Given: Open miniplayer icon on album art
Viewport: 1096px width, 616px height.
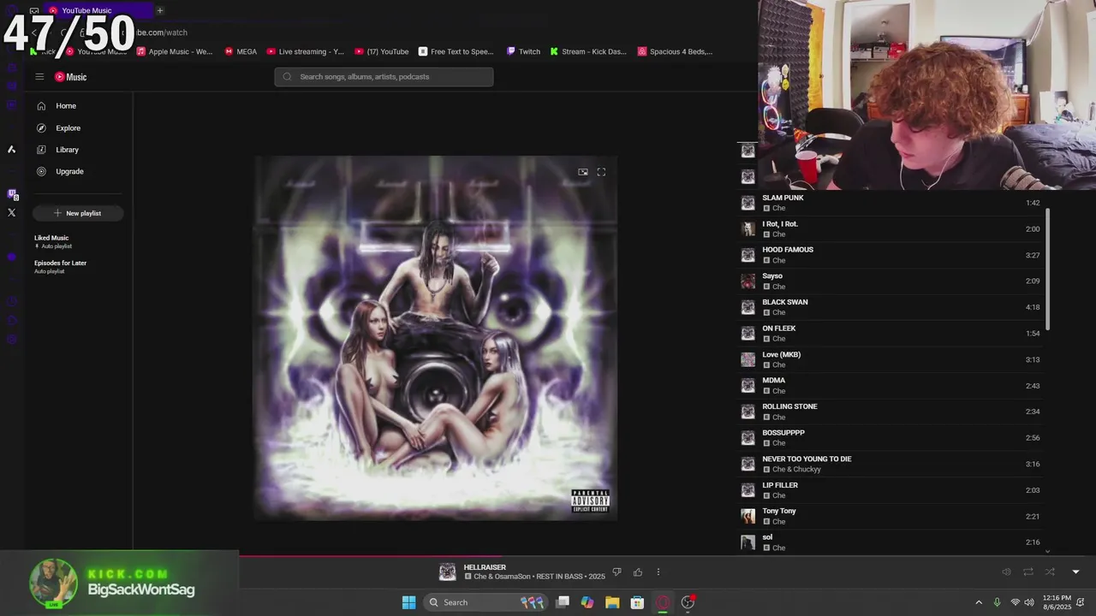Looking at the screenshot, I should [x=583, y=172].
